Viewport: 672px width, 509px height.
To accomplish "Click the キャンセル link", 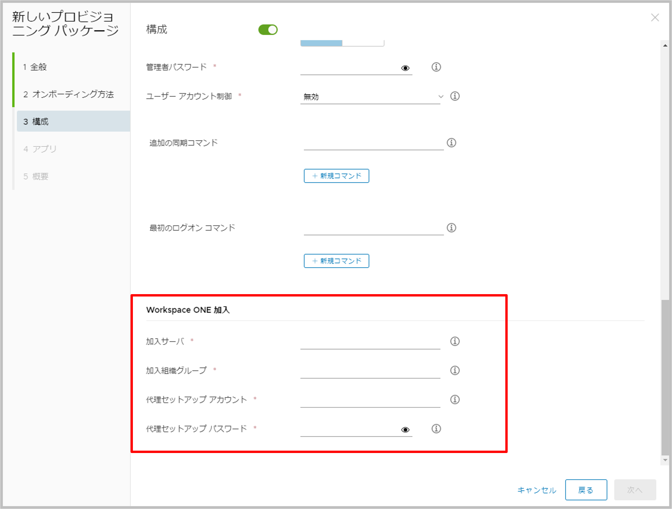I will point(536,490).
